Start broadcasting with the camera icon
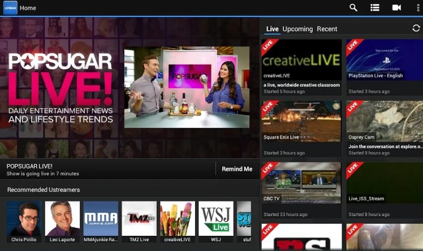The height and width of the screenshot is (251, 423). click(397, 7)
